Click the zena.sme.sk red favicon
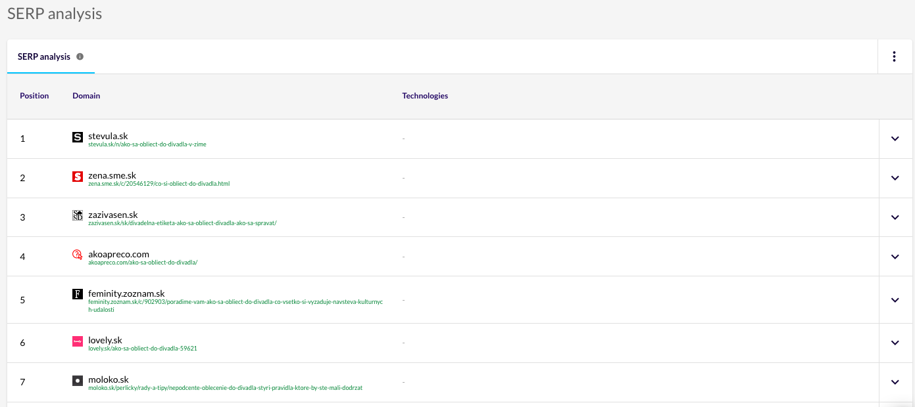 [x=78, y=176]
